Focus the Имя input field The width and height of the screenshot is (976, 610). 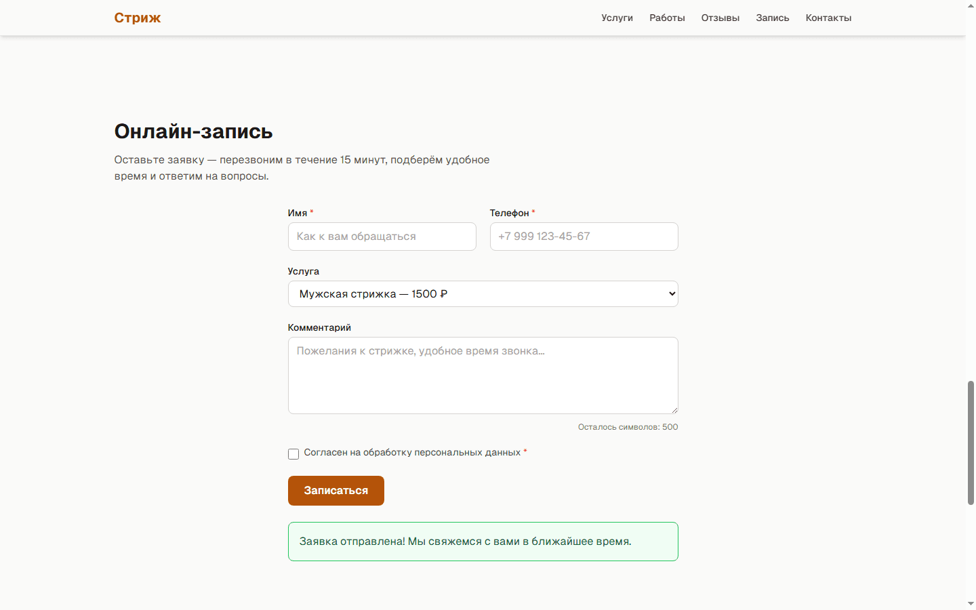(x=382, y=237)
